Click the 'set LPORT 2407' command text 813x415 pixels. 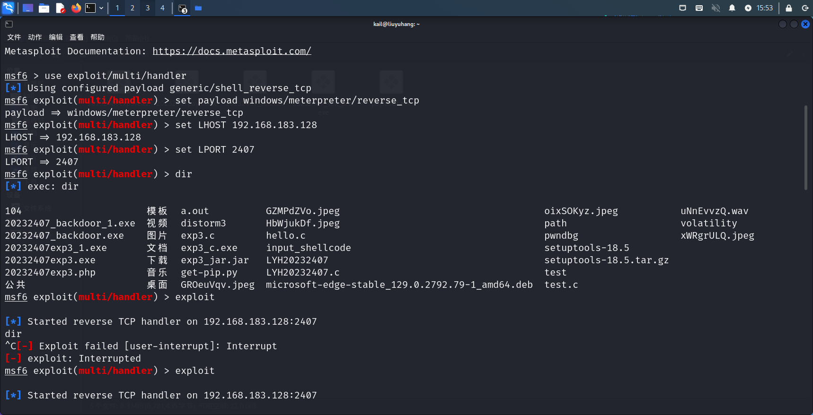(x=215, y=149)
